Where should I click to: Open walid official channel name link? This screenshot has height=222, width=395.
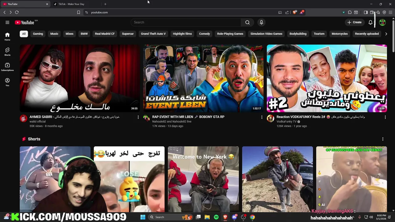click(x=37, y=121)
